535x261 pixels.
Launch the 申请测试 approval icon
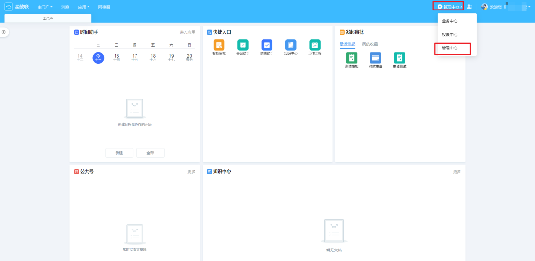[399, 58]
